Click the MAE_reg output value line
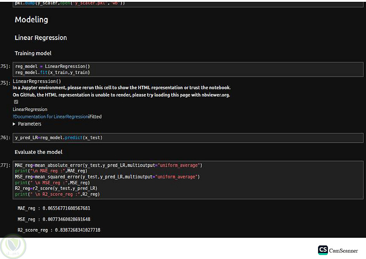This screenshot has height=259, width=366. [54, 208]
